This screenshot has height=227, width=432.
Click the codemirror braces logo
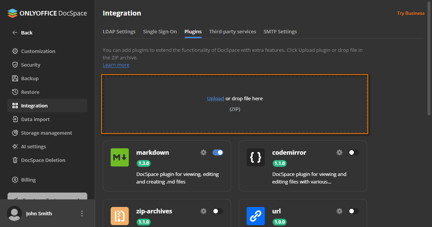click(255, 157)
